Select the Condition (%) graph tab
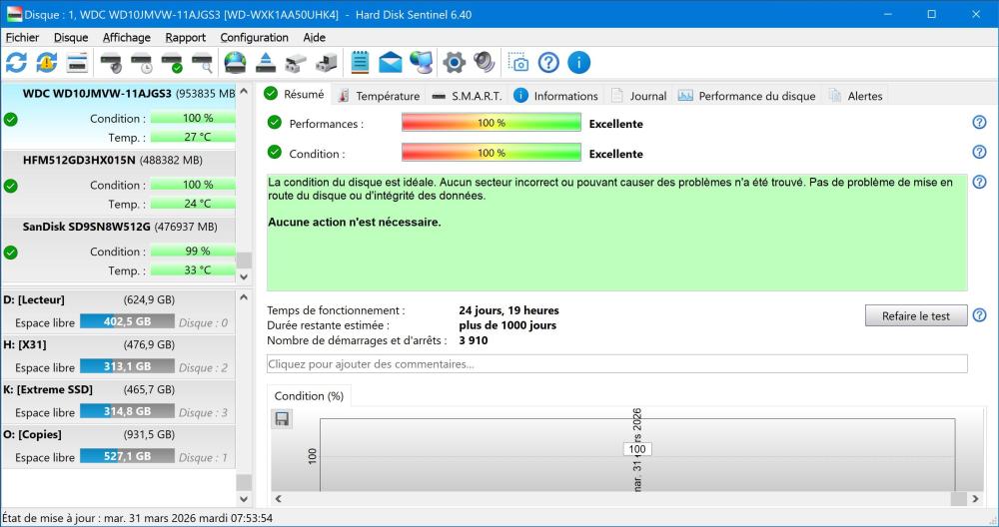The image size is (999, 527). (309, 396)
